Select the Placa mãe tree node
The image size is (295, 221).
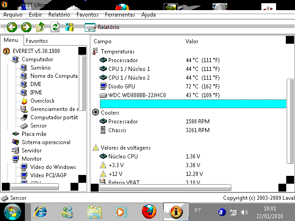pos(34,134)
